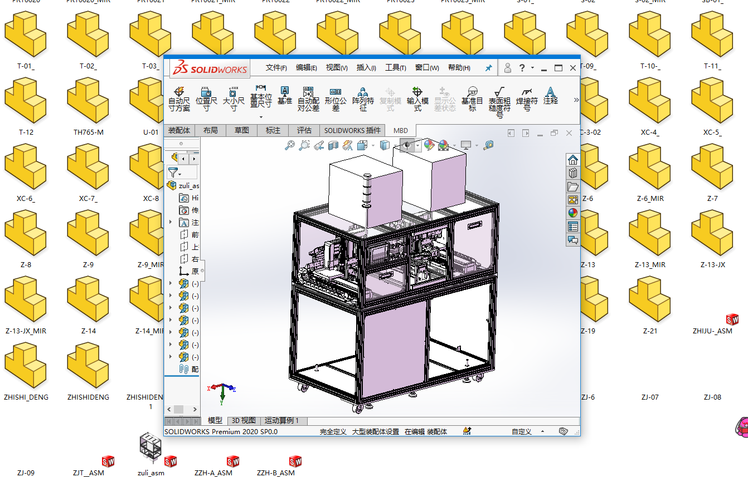Viewport: 748px width, 477px height.
Task: Click the Edit Appearance color ball icon
Action: pyautogui.click(x=429, y=145)
